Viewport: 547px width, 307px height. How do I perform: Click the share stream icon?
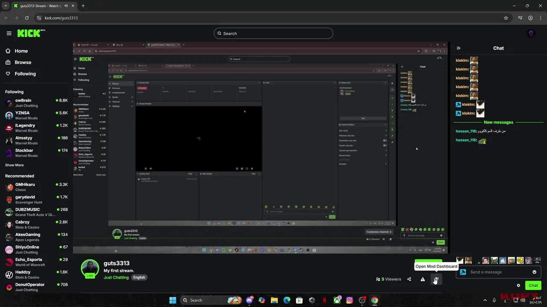pos(409,279)
